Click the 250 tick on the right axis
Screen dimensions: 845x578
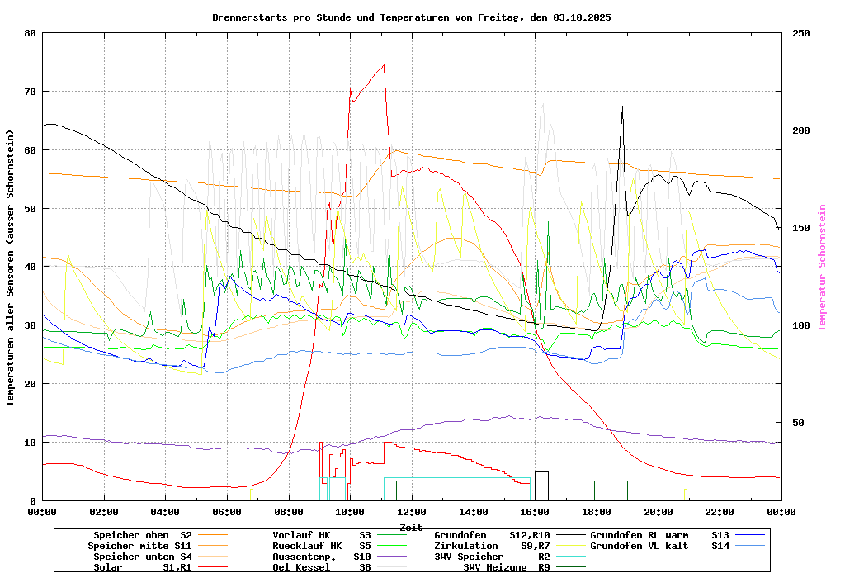pyautogui.click(x=801, y=33)
